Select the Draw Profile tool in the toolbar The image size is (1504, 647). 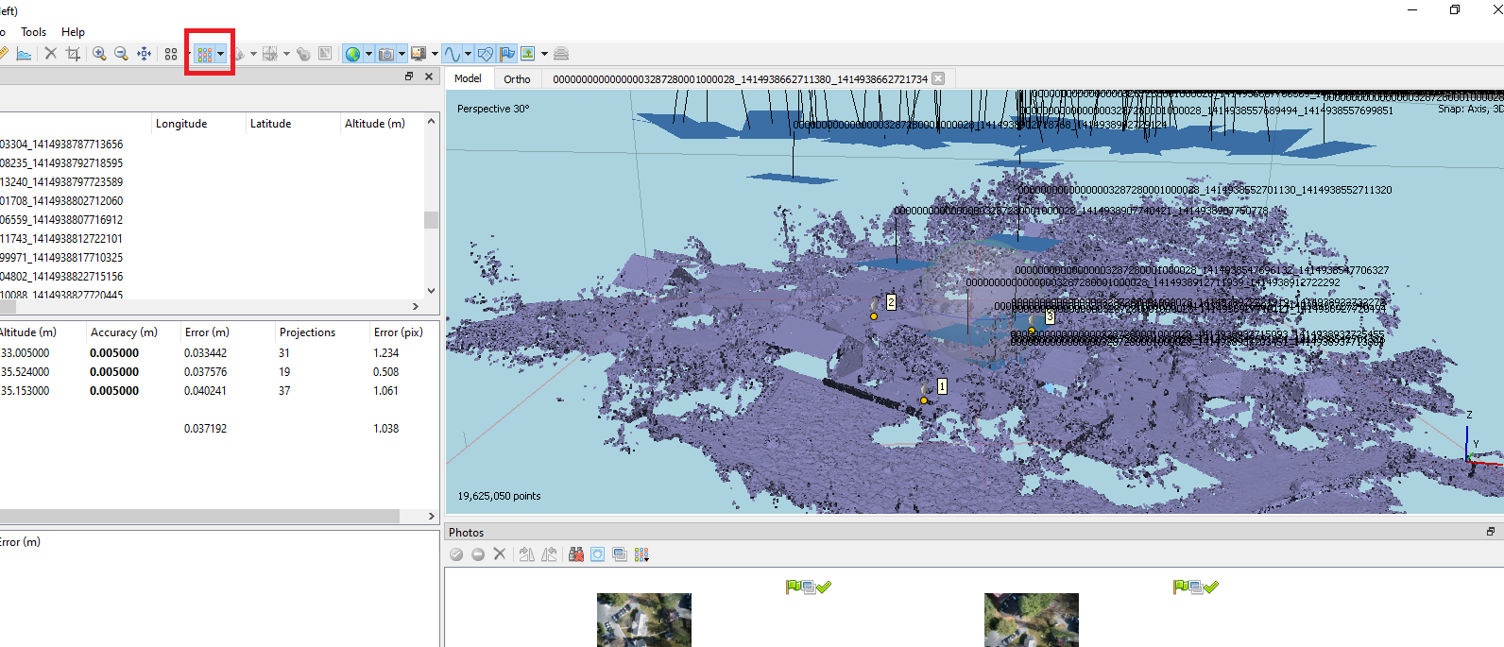[x=25, y=54]
